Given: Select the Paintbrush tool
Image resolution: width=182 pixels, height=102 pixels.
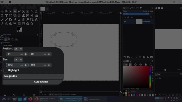Looking at the screenshot, I should 2,20.
